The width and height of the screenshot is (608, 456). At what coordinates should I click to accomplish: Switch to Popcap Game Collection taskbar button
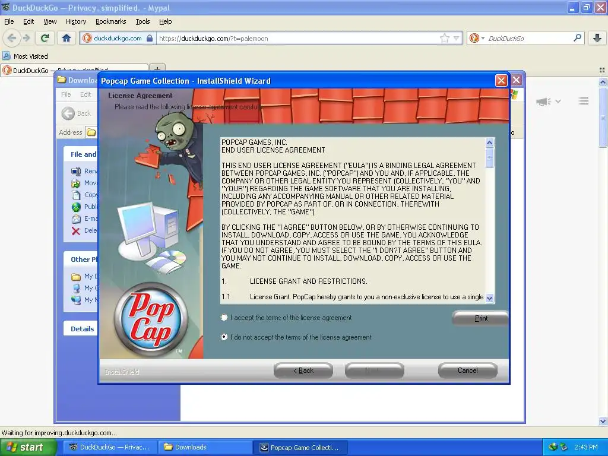tap(300, 447)
